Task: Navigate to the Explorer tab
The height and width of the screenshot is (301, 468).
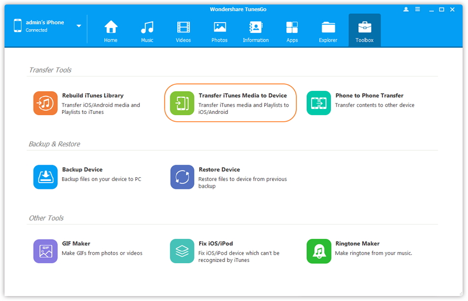Action: coord(328,31)
